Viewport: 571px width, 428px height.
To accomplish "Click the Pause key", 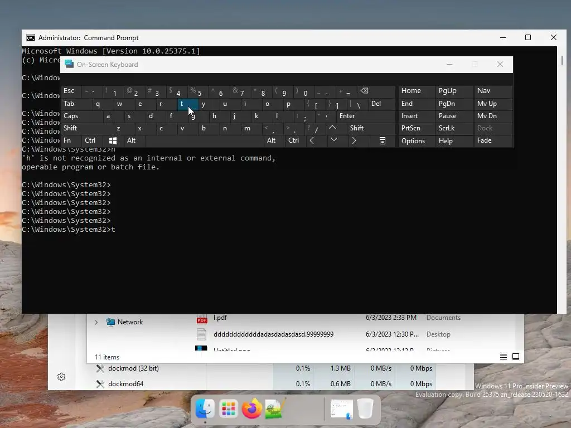I will tap(454, 116).
